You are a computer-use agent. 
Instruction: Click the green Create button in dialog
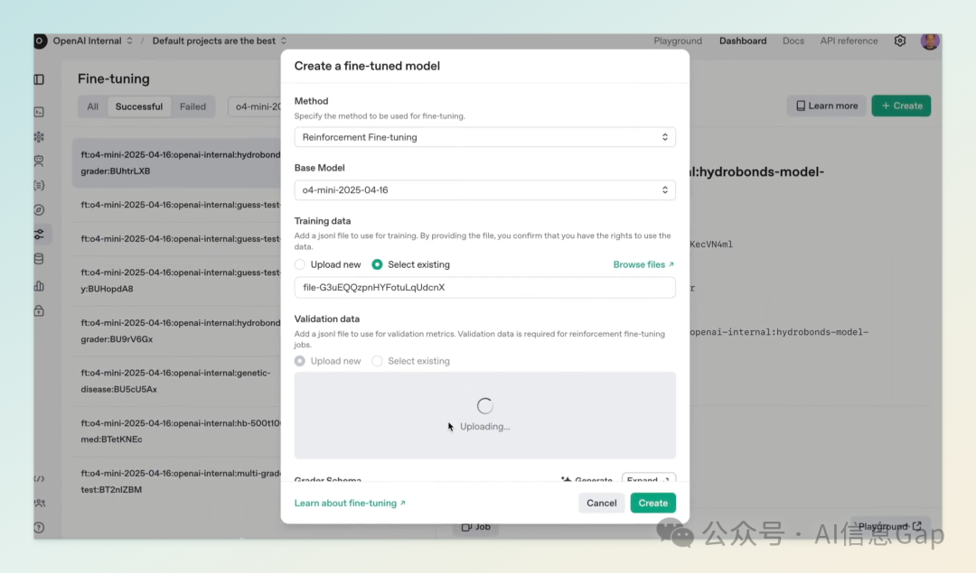[653, 504]
